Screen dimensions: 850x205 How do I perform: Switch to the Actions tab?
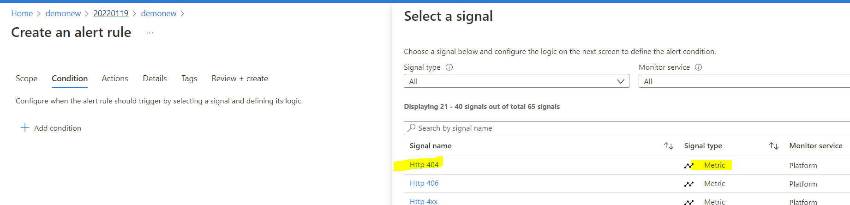[x=115, y=78]
